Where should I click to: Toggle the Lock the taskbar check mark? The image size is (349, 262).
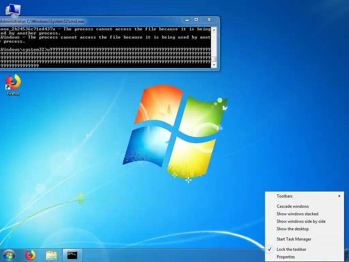270,249
